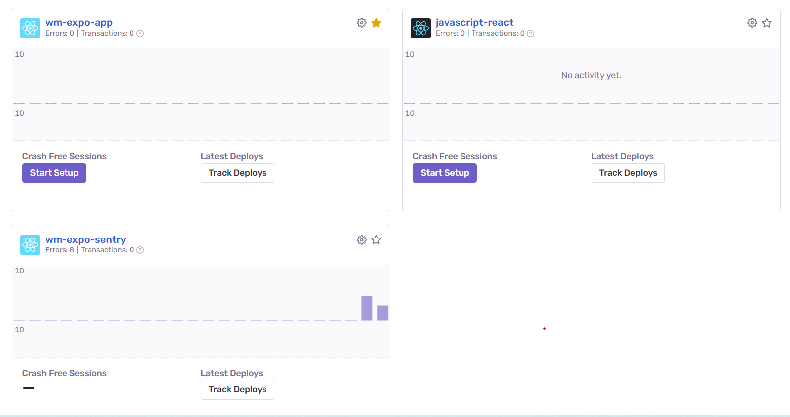
Task: Click tallest error bar in wm-expo-sentry chart
Action: (x=367, y=308)
